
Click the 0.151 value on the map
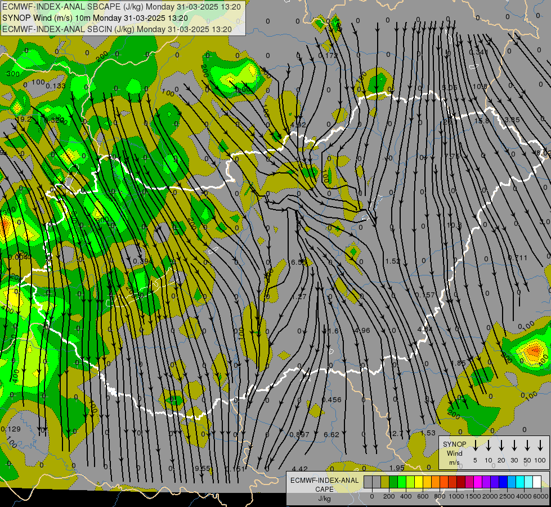[x=235, y=469]
